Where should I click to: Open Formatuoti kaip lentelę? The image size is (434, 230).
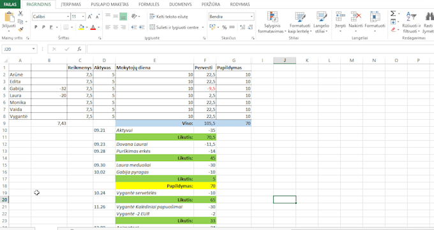click(x=300, y=22)
